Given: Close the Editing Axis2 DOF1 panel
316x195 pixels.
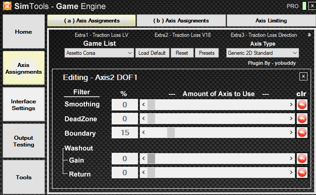Looking at the screenshot, I should [x=303, y=76].
